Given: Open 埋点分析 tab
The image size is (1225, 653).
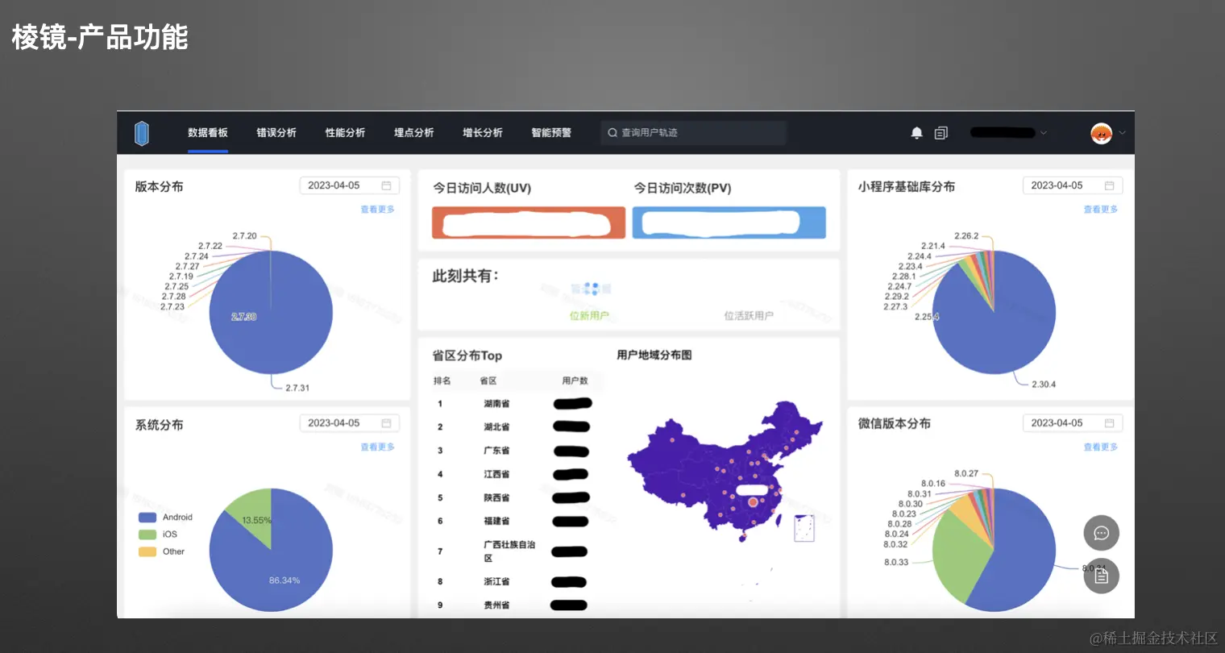Looking at the screenshot, I should click(414, 133).
